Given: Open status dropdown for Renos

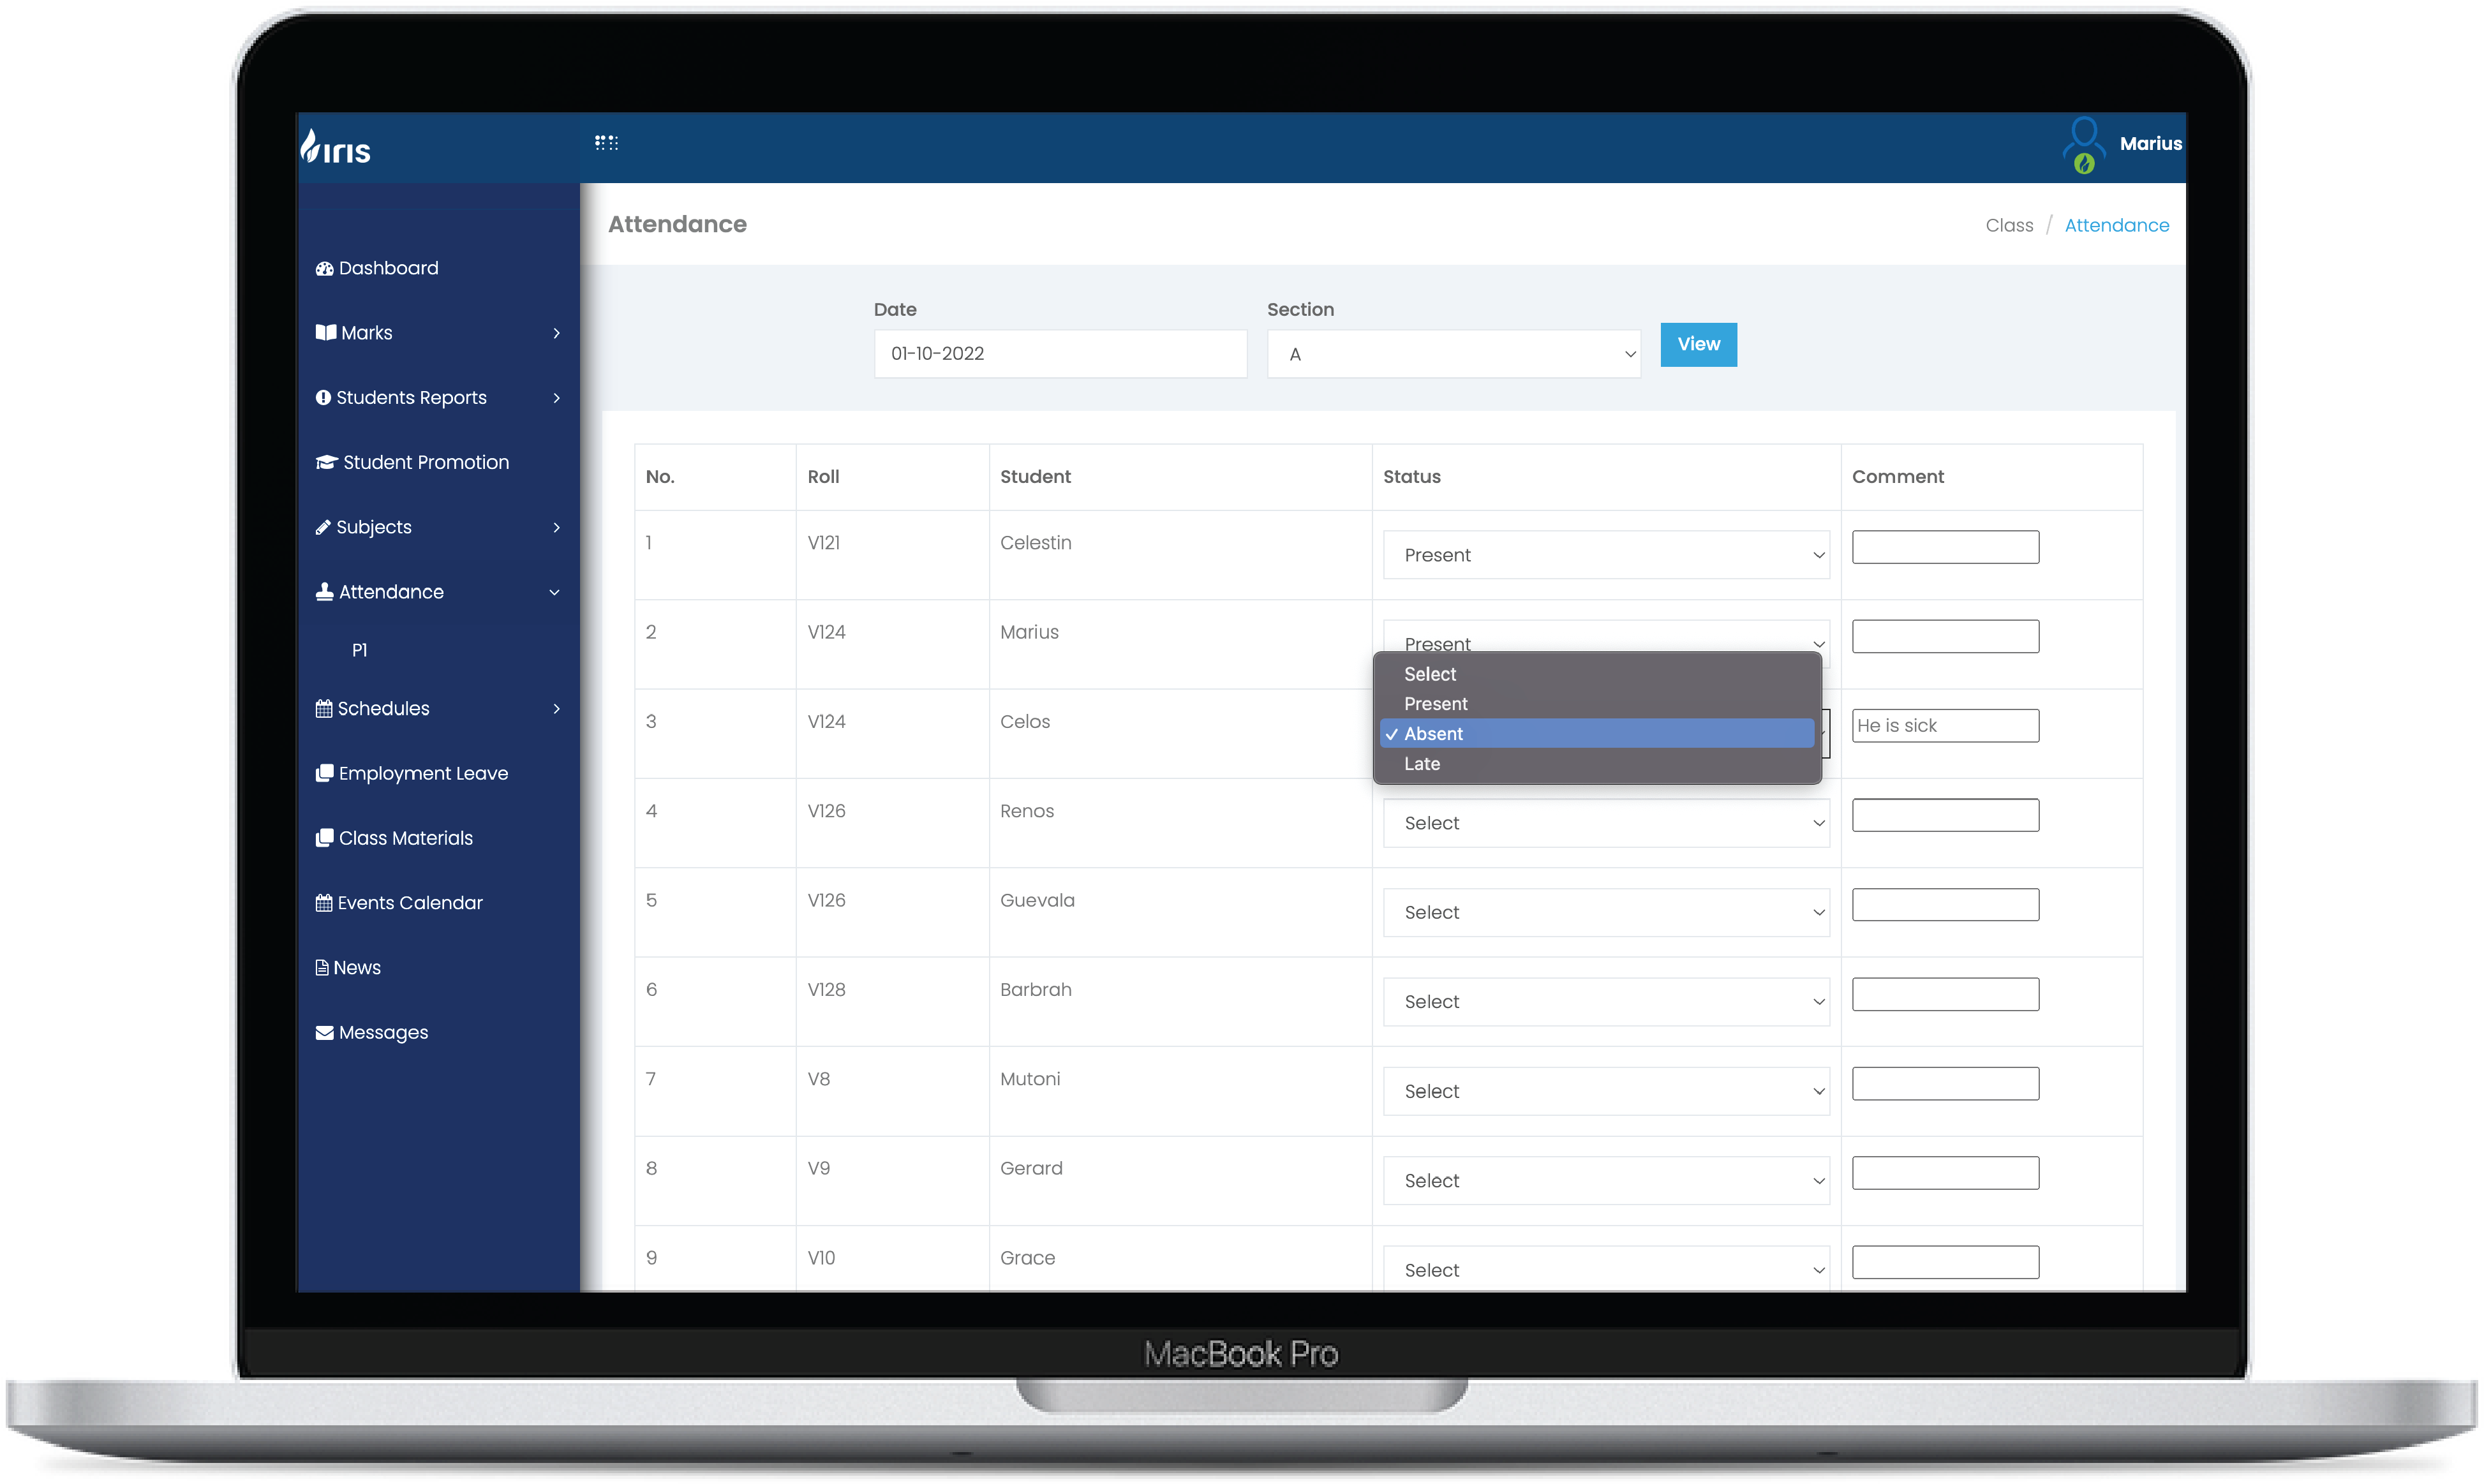Looking at the screenshot, I should pos(1605,823).
